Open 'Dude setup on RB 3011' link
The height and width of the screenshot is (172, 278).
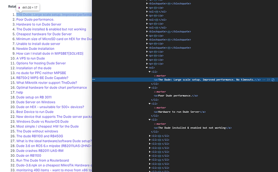34,97
